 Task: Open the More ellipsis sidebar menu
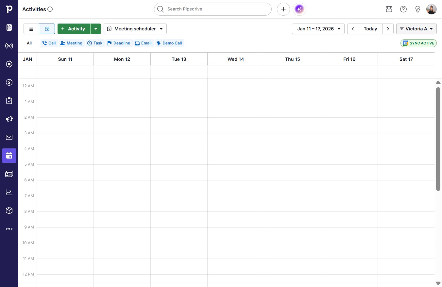(9, 229)
